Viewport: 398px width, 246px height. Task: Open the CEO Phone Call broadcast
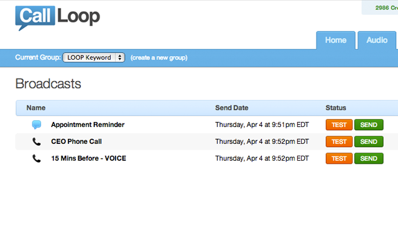coord(76,141)
